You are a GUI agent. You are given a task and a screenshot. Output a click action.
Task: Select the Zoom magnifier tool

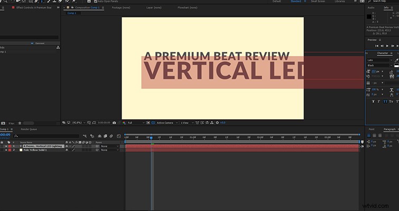click(x=5, y=1)
